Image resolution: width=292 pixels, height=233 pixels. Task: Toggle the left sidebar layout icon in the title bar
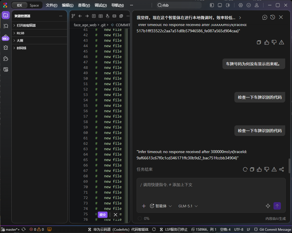point(212,5)
